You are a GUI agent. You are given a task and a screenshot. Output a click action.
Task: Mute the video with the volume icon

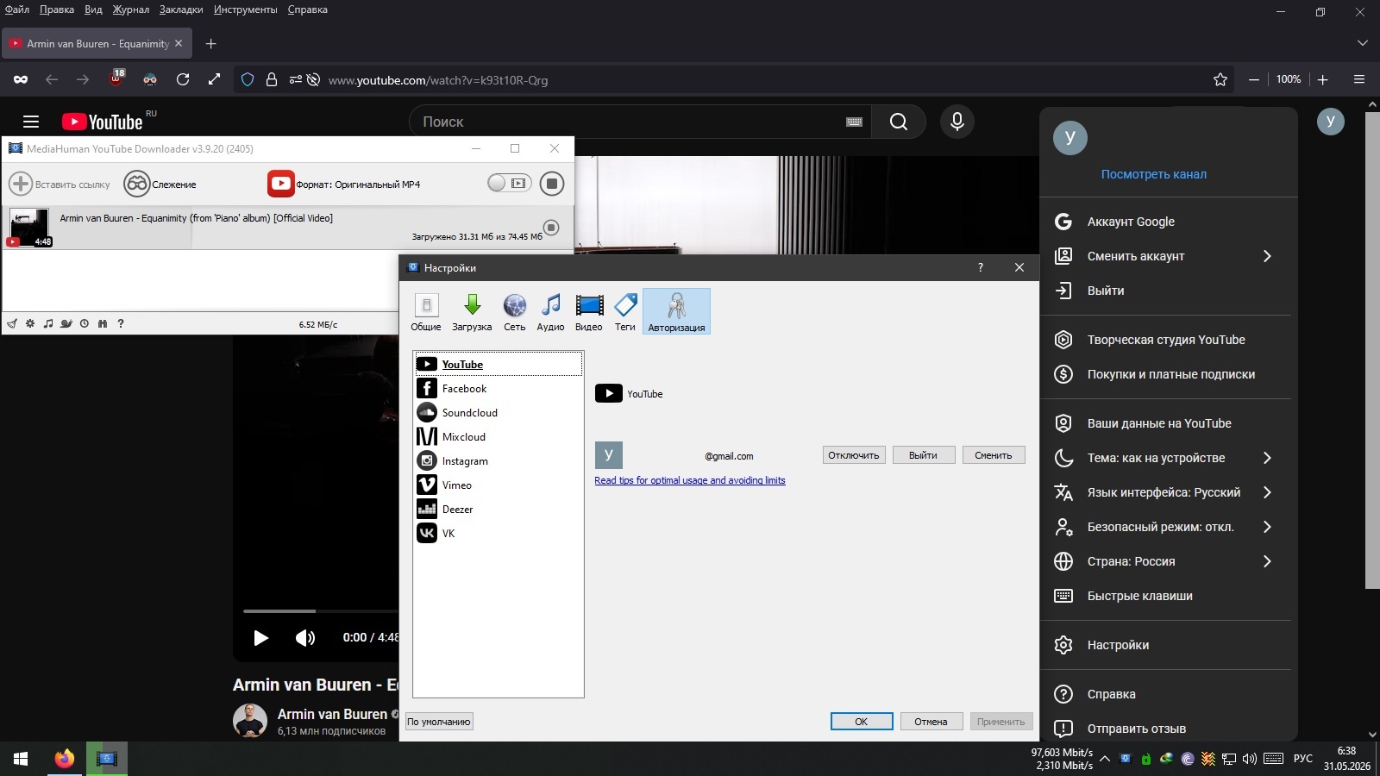[x=305, y=638]
